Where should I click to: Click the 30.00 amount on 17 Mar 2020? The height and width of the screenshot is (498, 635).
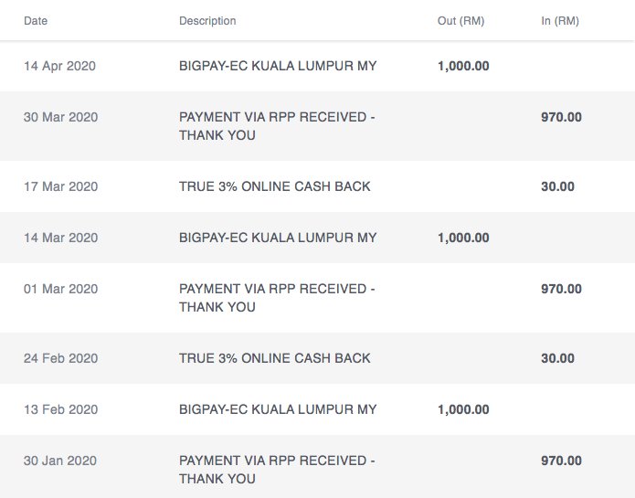click(557, 186)
